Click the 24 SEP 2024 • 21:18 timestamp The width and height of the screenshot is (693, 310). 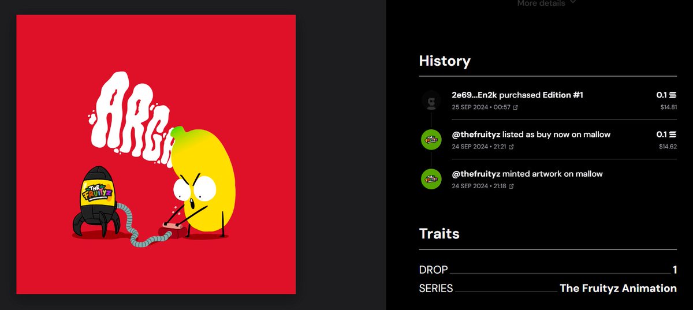point(479,186)
